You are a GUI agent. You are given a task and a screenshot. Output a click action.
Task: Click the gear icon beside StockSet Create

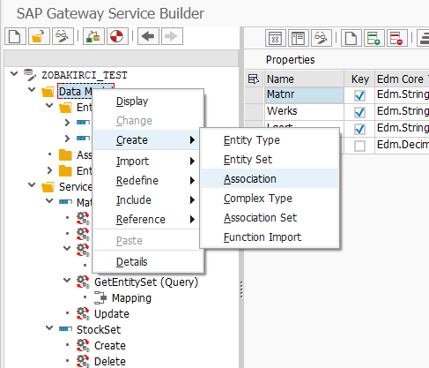point(83,345)
